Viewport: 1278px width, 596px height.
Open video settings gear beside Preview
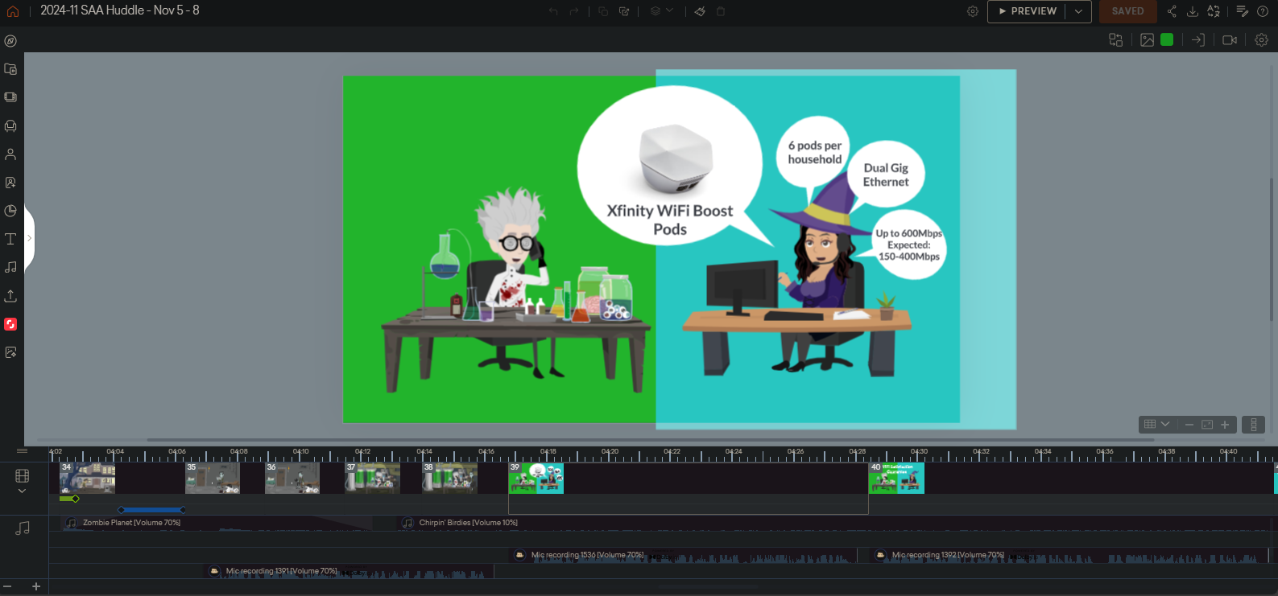pyautogui.click(x=973, y=11)
